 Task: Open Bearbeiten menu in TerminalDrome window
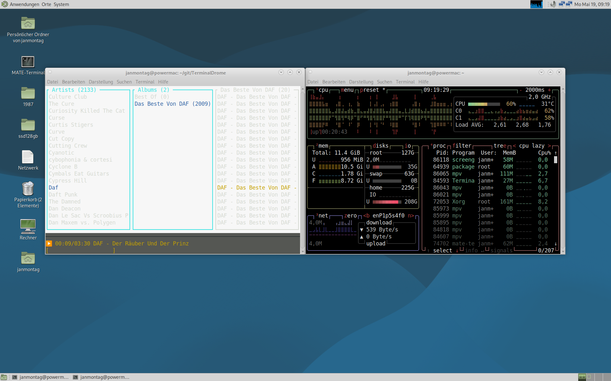[x=74, y=82]
